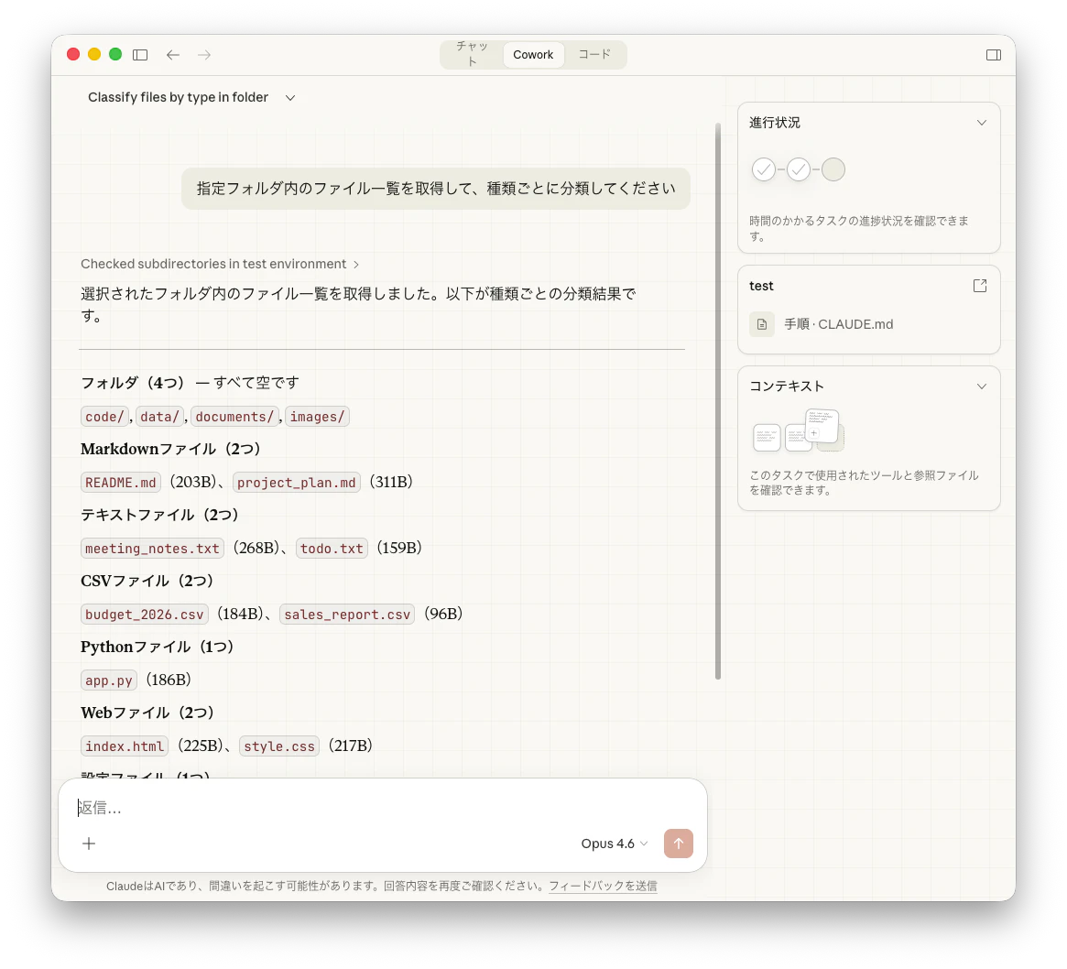Open test folder in external window
Image resolution: width=1067 pixels, height=969 pixels.
click(x=980, y=286)
